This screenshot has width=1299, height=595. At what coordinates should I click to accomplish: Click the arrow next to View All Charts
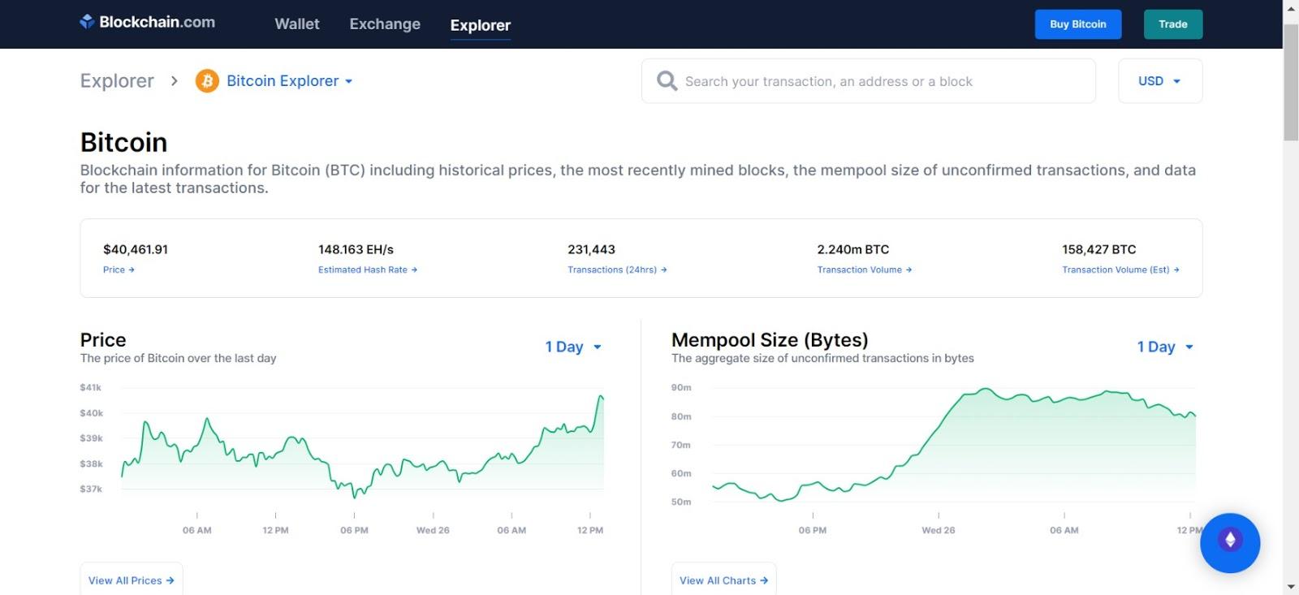click(x=764, y=580)
